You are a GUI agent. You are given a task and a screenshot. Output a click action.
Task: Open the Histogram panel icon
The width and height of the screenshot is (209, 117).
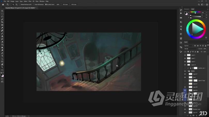[x=181, y=17]
